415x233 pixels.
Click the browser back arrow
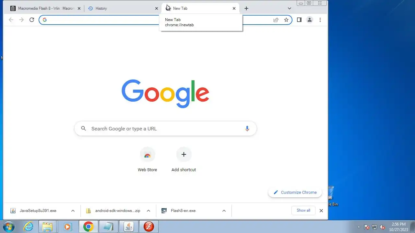click(11, 20)
